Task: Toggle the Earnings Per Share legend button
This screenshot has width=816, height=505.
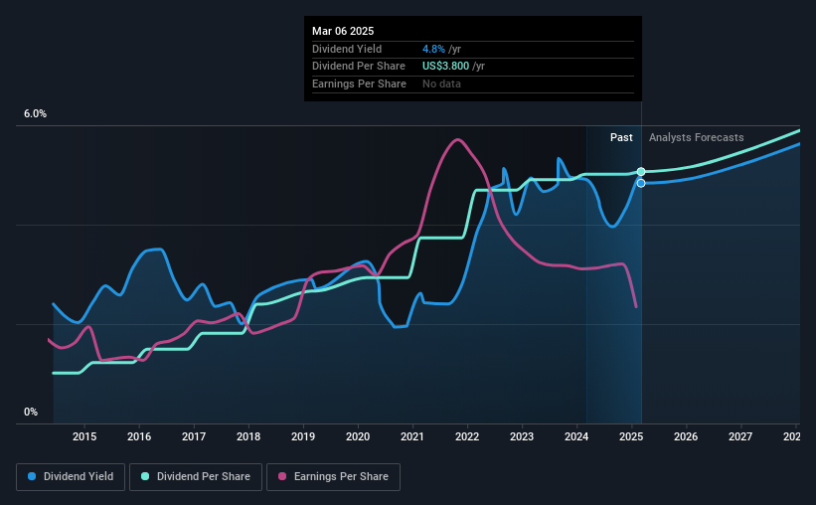Action: click(333, 477)
